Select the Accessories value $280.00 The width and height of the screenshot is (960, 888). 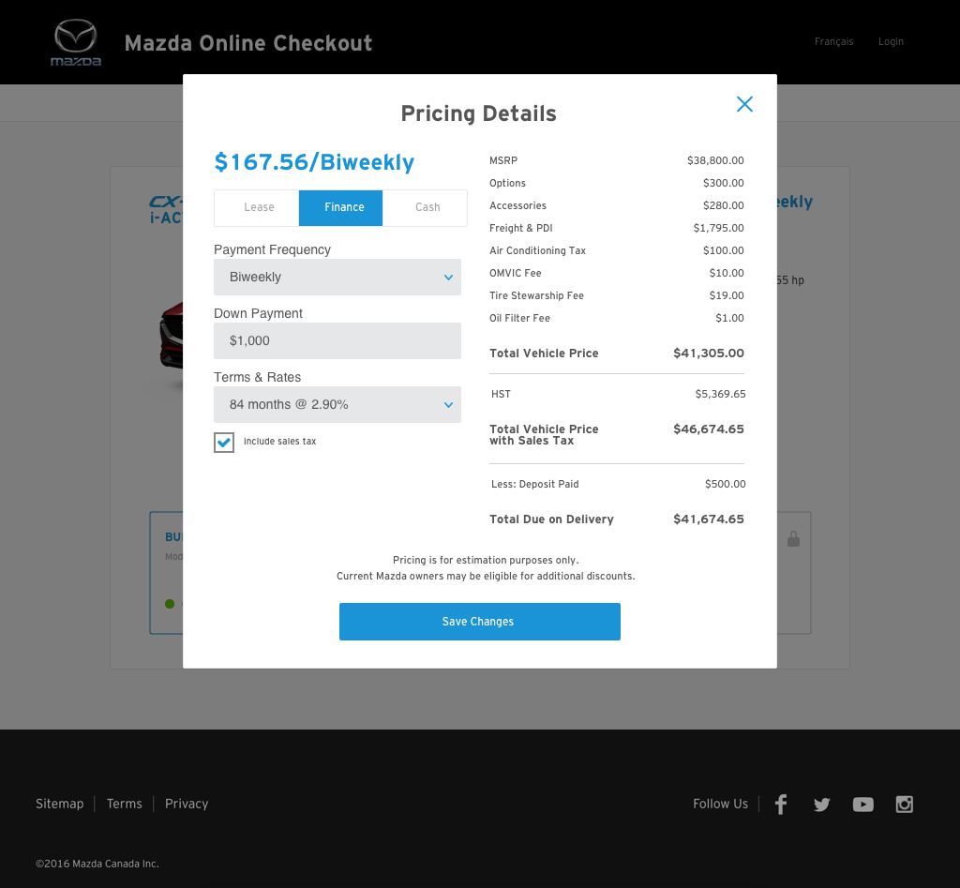coord(723,205)
